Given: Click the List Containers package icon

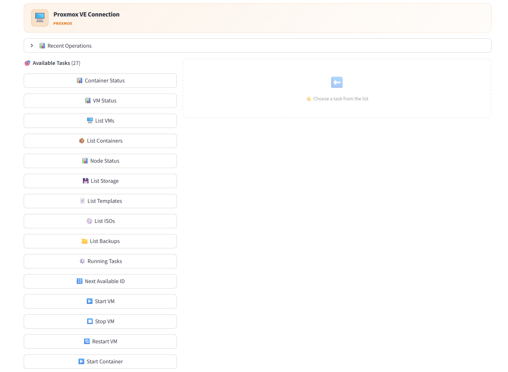Looking at the screenshot, I should 82,141.
